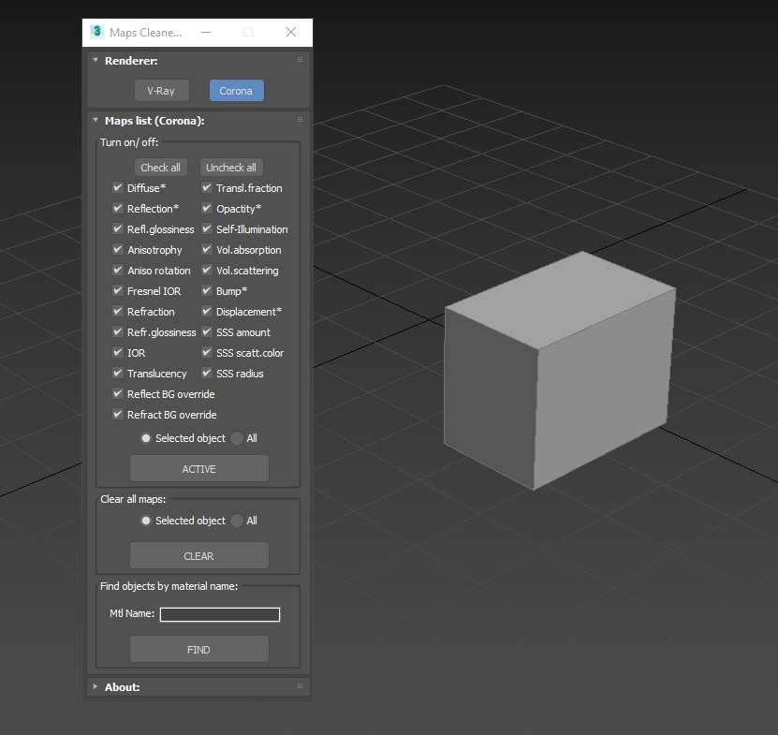Uncheck Displacement* in the maps list
Viewport: 778px width, 735px height.
click(x=206, y=311)
